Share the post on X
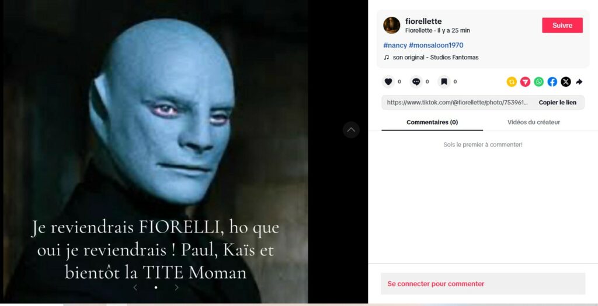The image size is (598, 306). coord(566,82)
